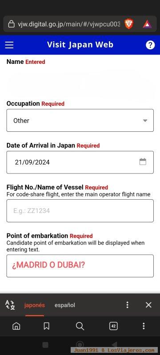This screenshot has width=160, height=355.
Task: Switch to the español language tab
Action: [65, 305]
